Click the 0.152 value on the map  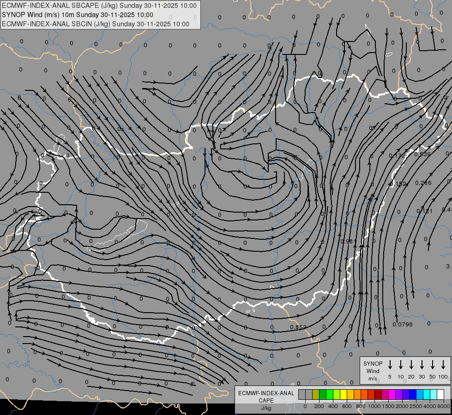tap(398, 184)
